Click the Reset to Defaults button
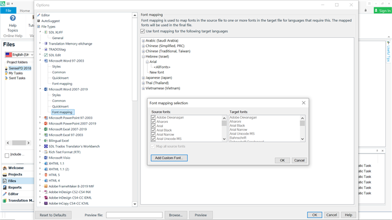Image resolution: width=392 pixels, height=220 pixels. pyautogui.click(x=53, y=215)
